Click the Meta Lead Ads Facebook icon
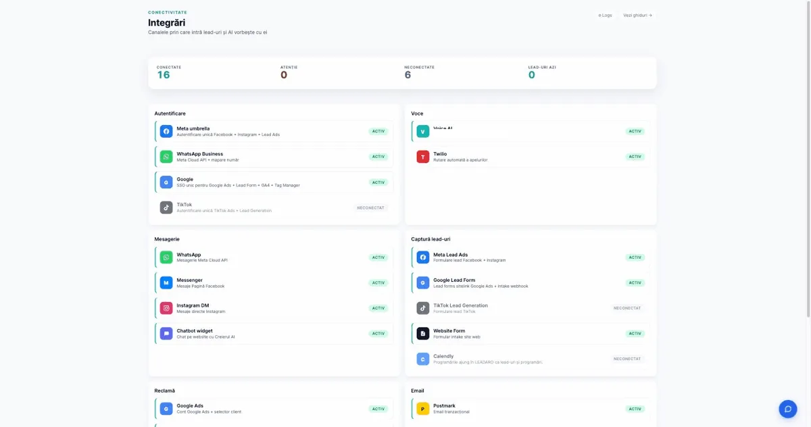Image resolution: width=811 pixels, height=427 pixels. coord(423,257)
